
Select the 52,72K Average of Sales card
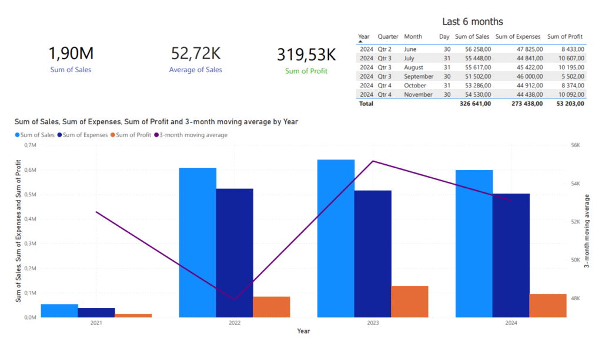(x=196, y=60)
